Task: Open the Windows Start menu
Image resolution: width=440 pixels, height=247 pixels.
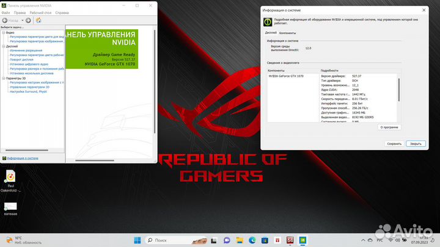Action: 137,240
